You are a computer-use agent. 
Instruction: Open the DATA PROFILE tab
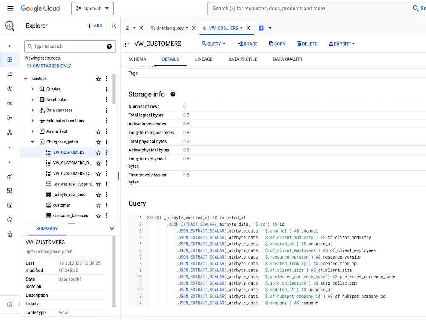coord(243,59)
